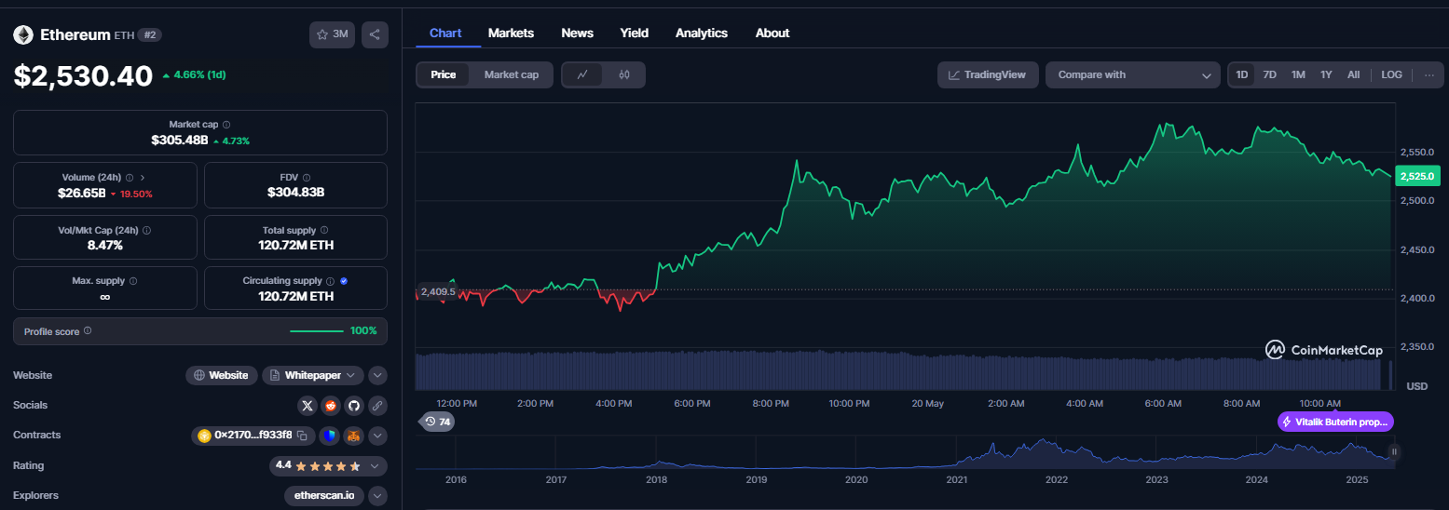Click the Volume (24h) info icon
Viewport: 1449px width, 510px height.
130,177
